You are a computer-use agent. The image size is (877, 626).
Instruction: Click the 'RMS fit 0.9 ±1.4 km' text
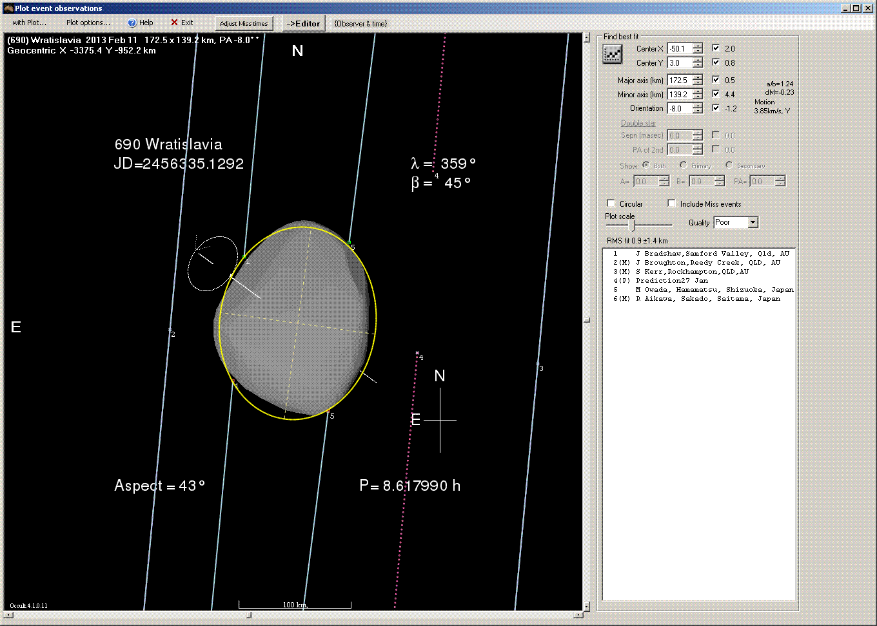point(637,241)
